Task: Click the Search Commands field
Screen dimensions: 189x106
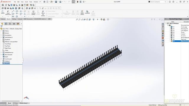Action: click(x=158, y=2)
